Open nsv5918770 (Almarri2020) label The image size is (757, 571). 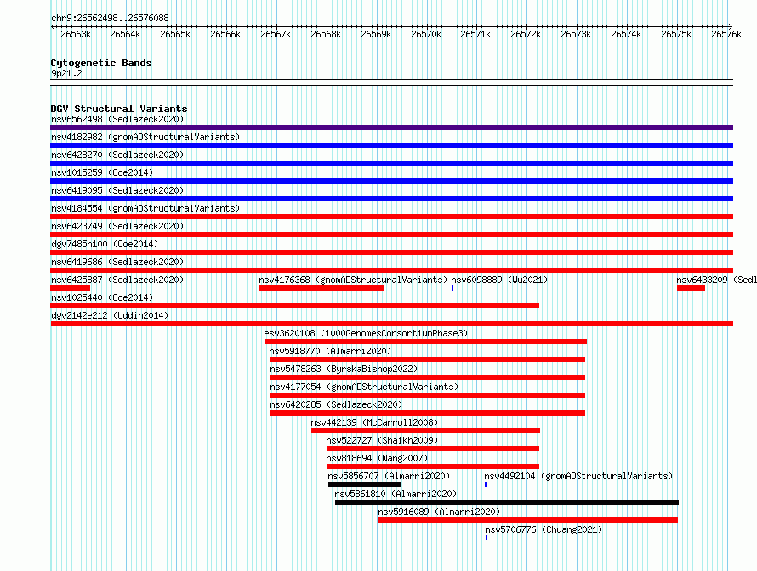pyautogui.click(x=330, y=351)
